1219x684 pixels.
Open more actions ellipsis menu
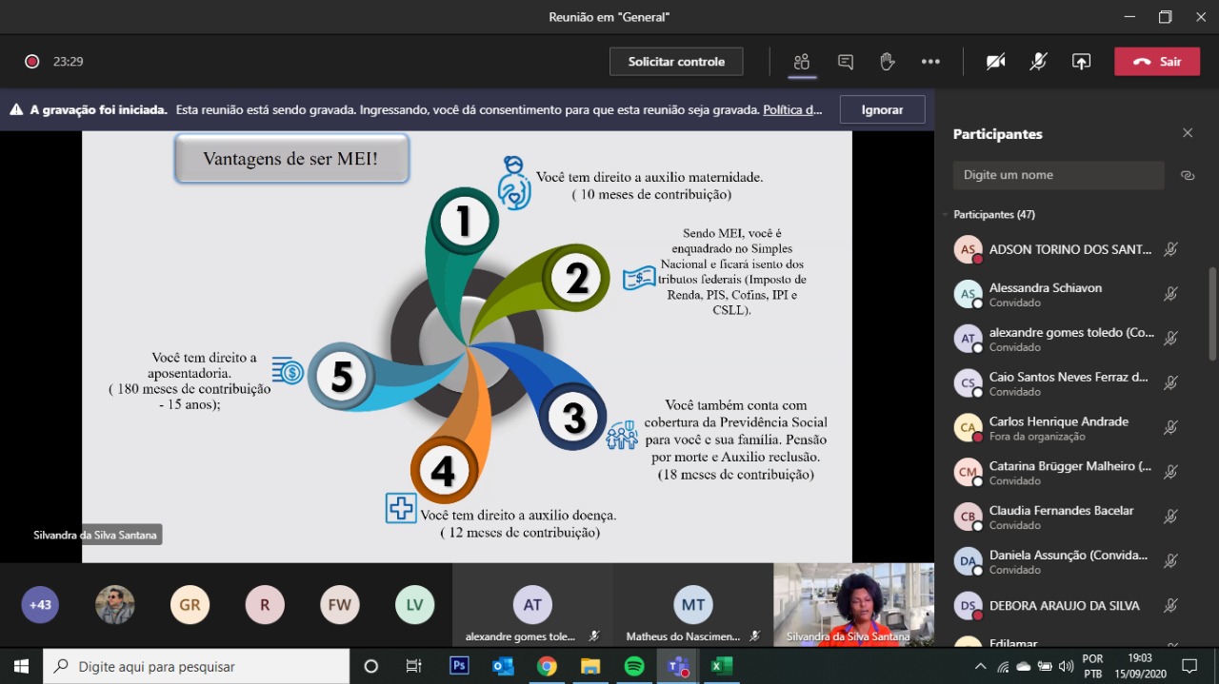point(930,62)
